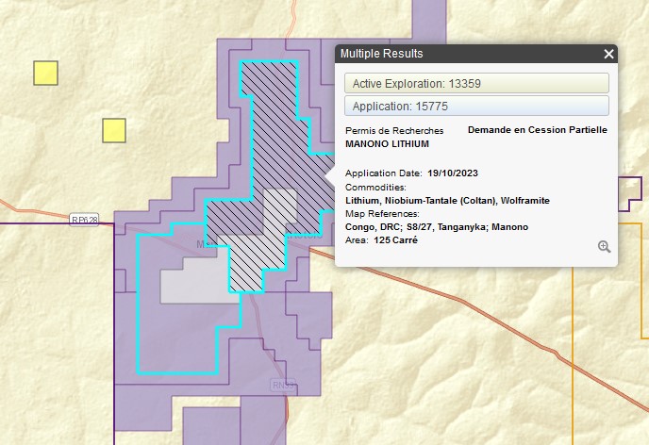Expand the Active Exploration: 13359 result

(476, 83)
